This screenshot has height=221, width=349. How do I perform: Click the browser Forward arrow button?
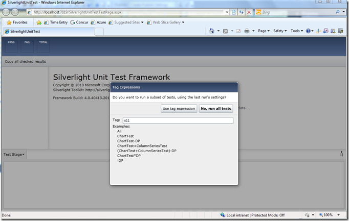coord(15,12)
